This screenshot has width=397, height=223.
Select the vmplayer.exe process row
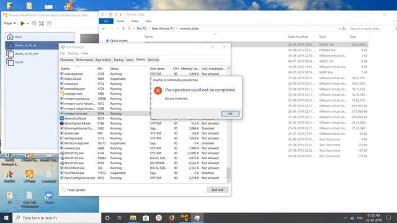[105, 94]
